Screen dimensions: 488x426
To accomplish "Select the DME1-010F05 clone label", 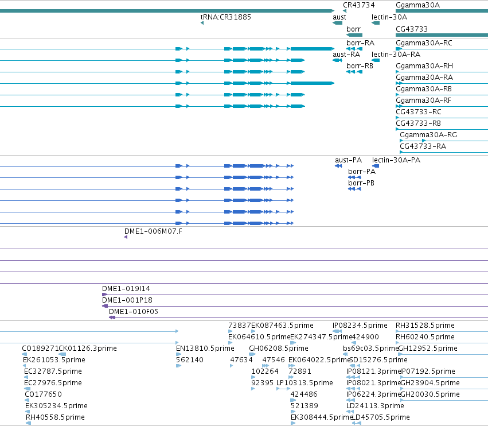I will pyautogui.click(x=134, y=312).
